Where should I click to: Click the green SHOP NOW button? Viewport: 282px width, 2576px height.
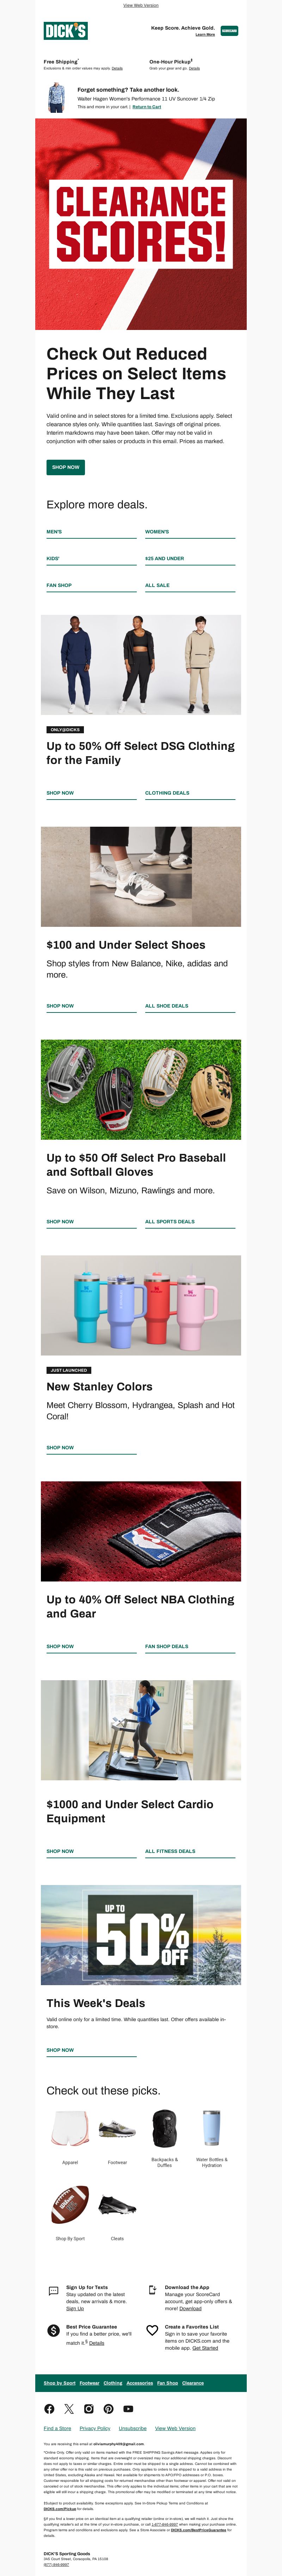[65, 467]
